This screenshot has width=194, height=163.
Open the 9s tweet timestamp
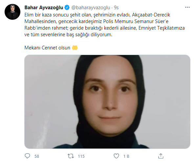[116, 8]
